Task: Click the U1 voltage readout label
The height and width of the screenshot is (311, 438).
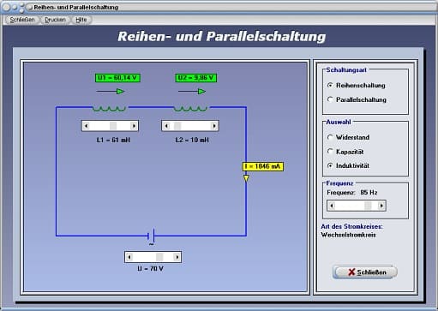Action: pos(117,78)
